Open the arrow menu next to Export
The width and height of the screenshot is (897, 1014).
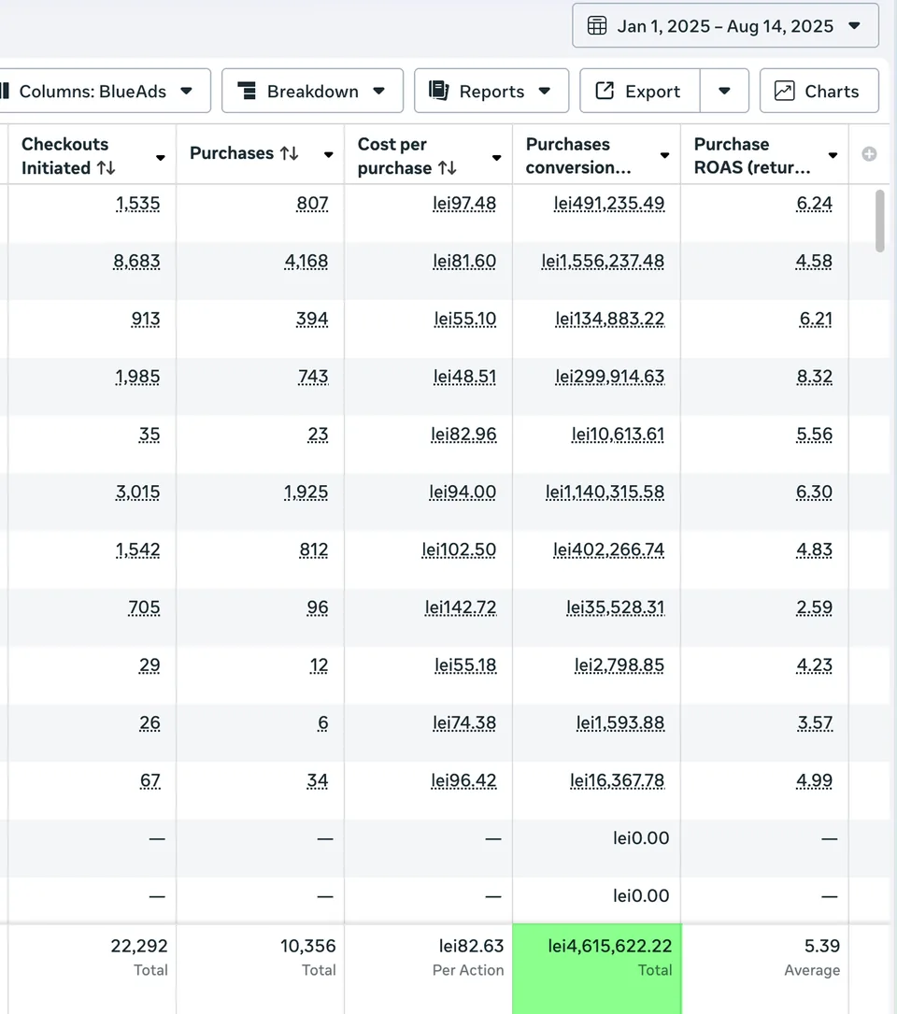point(724,92)
